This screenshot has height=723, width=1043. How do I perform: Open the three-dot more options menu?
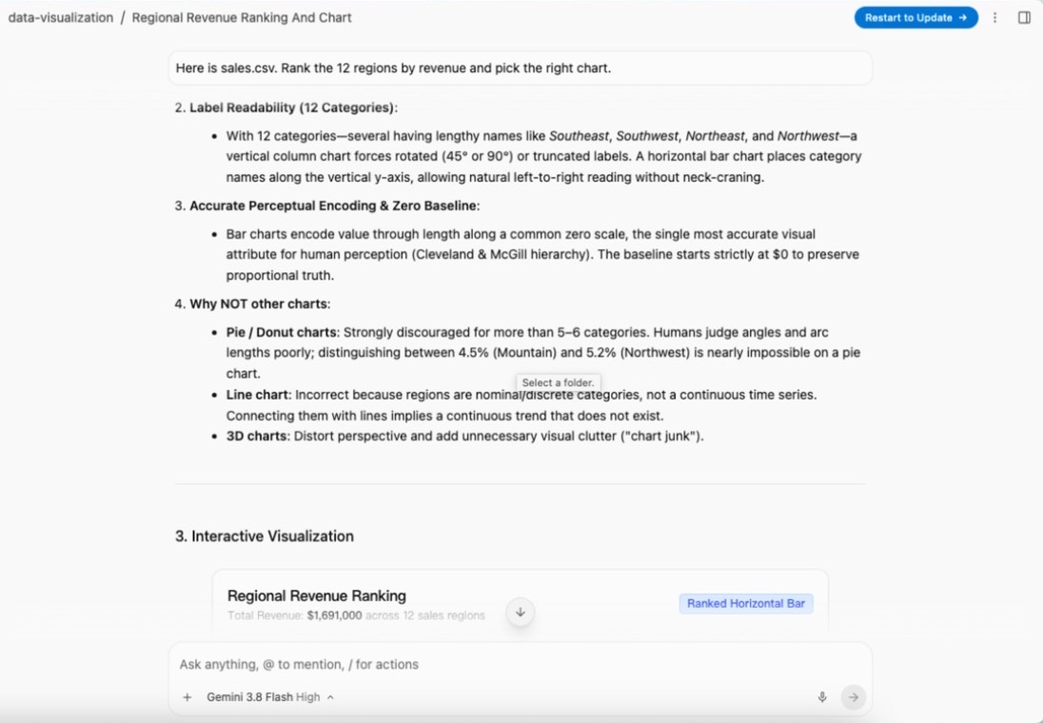click(994, 18)
